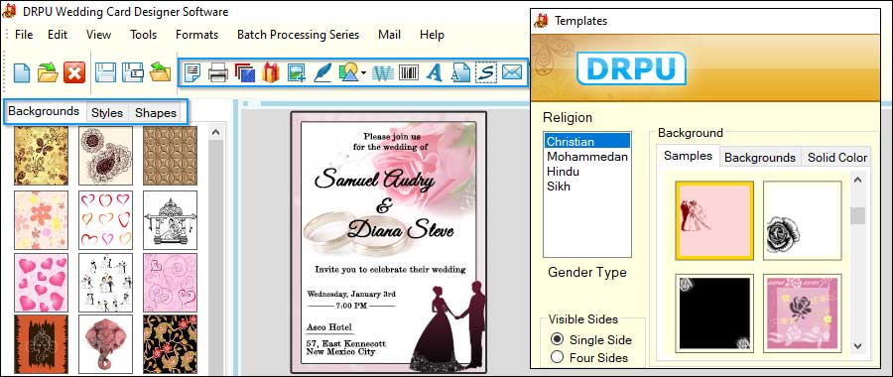This screenshot has height=377, width=893.
Task: Insert image with the picture-plus icon
Action: tap(296, 72)
